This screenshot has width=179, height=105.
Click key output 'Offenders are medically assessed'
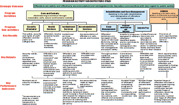pyautogui.click(x=51, y=64)
